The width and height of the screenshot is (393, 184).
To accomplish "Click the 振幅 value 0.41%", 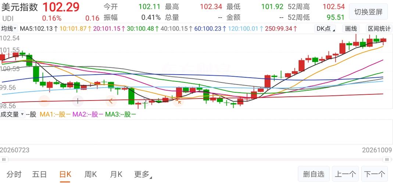I will tap(151, 17).
